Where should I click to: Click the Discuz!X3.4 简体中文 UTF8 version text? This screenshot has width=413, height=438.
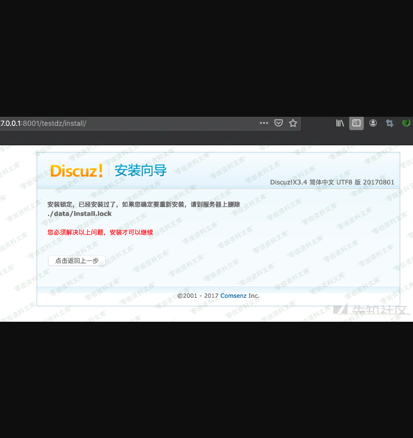(x=332, y=182)
